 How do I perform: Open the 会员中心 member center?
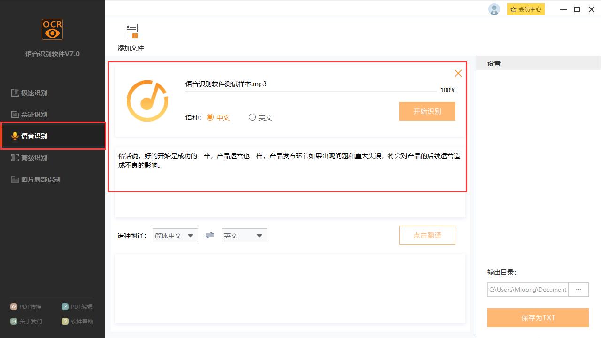point(525,9)
